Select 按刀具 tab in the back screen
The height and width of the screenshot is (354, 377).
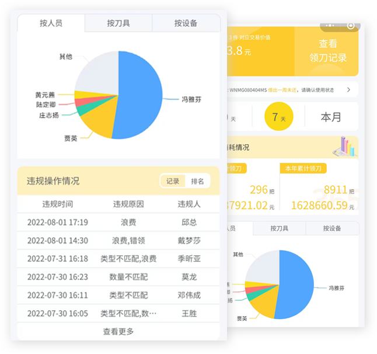coord(279,228)
